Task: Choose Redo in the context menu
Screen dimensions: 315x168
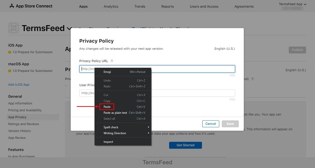Action: coord(123,86)
